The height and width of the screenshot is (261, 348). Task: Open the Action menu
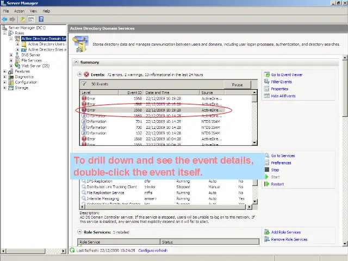pyautogui.click(x=19, y=11)
